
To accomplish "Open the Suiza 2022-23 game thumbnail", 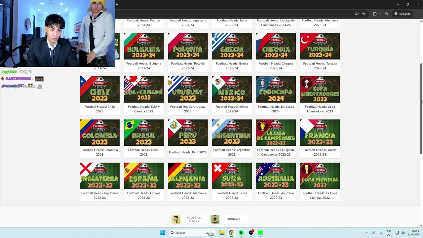I will coord(232,176).
